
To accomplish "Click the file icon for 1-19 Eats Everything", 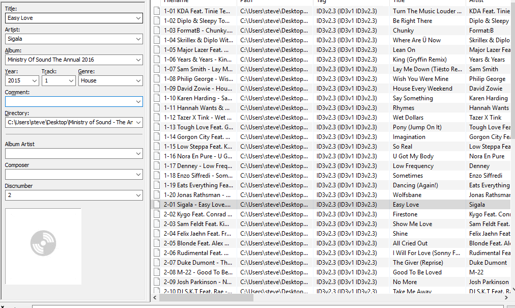I will pyautogui.click(x=157, y=185).
